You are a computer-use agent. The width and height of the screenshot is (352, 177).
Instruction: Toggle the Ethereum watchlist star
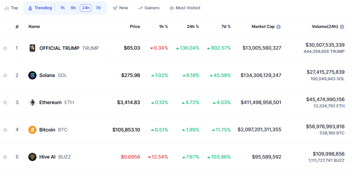point(5,103)
